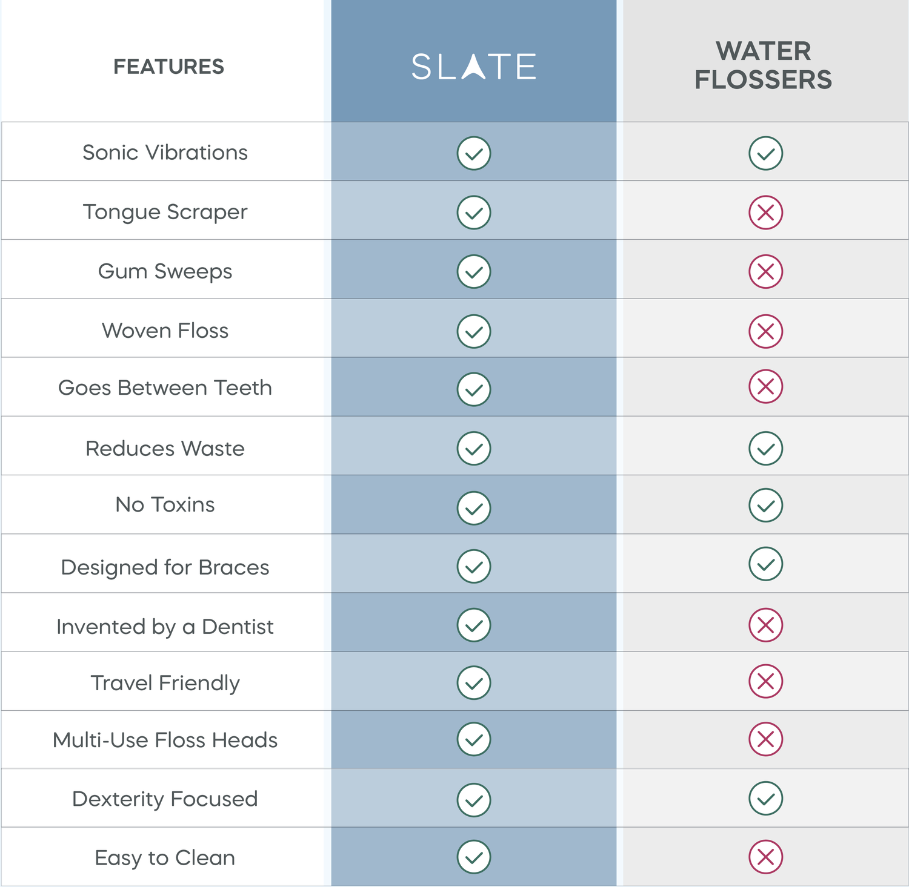The width and height of the screenshot is (909, 887).
Task: Click Water Flossers' checkmark for Sonic Vibrations
Action: click(765, 153)
